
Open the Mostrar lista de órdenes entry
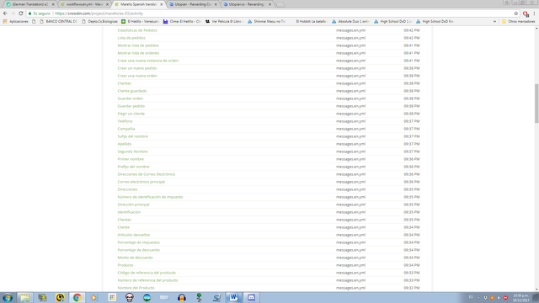(138, 53)
